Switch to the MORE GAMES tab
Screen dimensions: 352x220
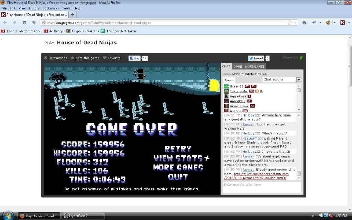[255, 66]
